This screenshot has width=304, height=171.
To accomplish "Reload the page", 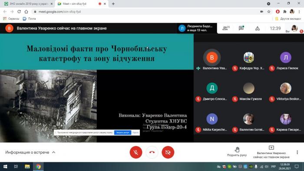I will tap(19, 12).
